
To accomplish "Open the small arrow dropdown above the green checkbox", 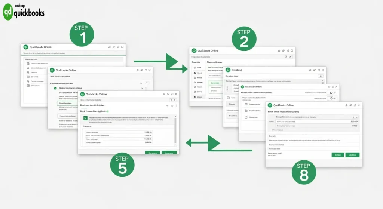I will (x=147, y=83).
